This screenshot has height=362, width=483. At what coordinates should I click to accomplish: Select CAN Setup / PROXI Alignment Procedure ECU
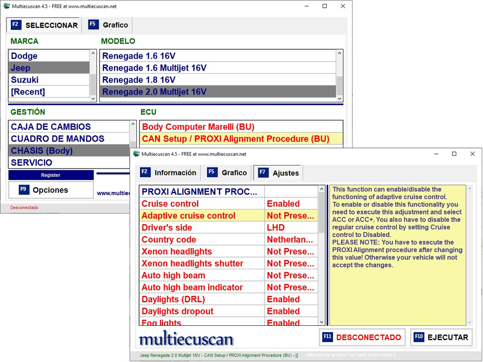(241, 138)
